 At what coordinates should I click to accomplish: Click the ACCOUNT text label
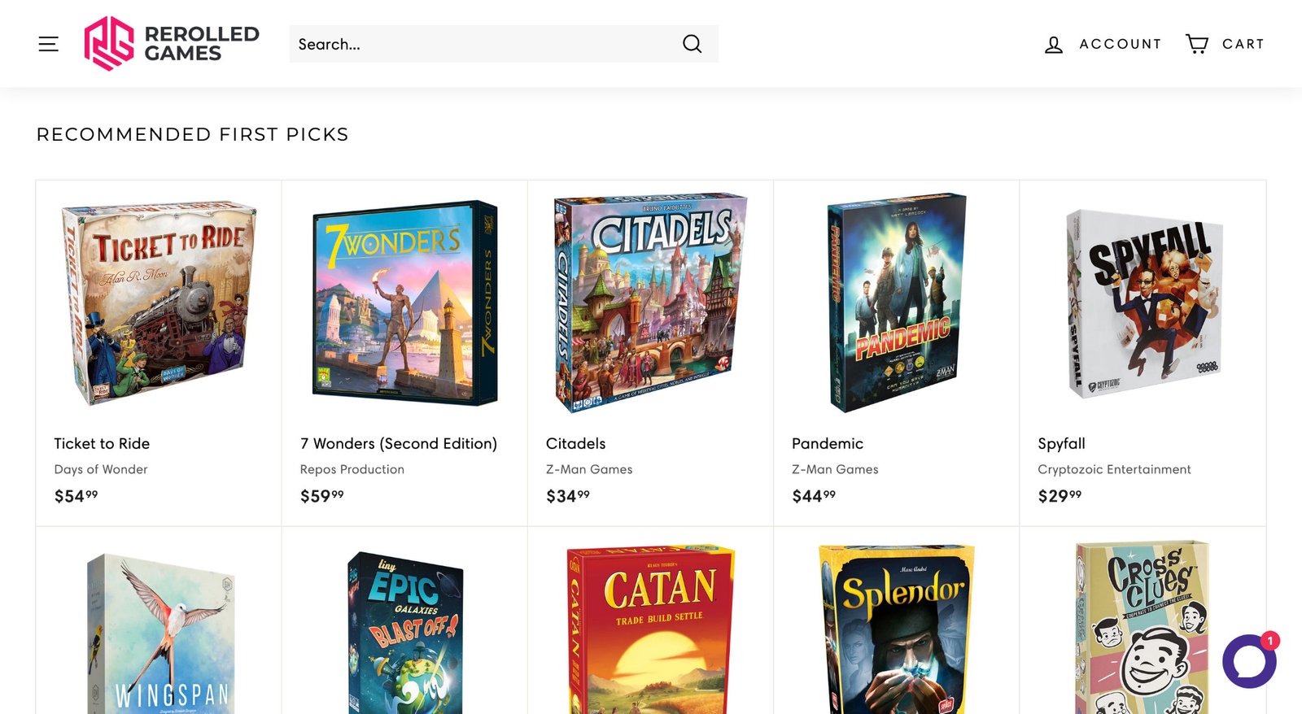(1121, 44)
